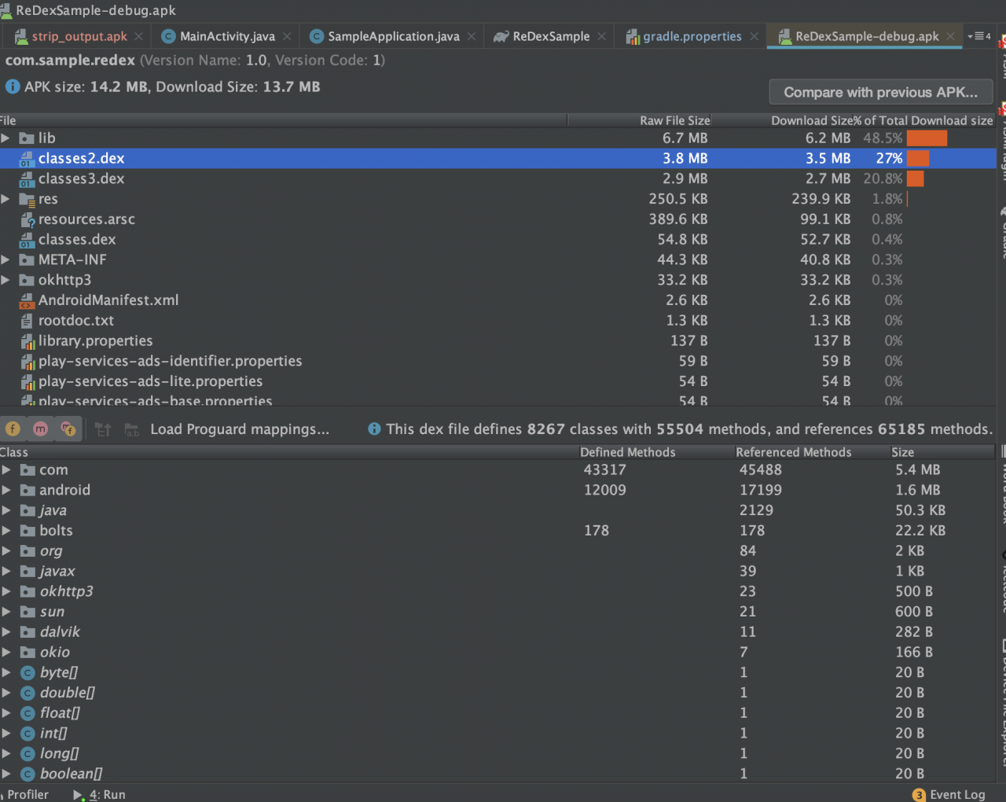Expand the lib folder
The width and height of the screenshot is (1006, 802).
tap(6, 138)
